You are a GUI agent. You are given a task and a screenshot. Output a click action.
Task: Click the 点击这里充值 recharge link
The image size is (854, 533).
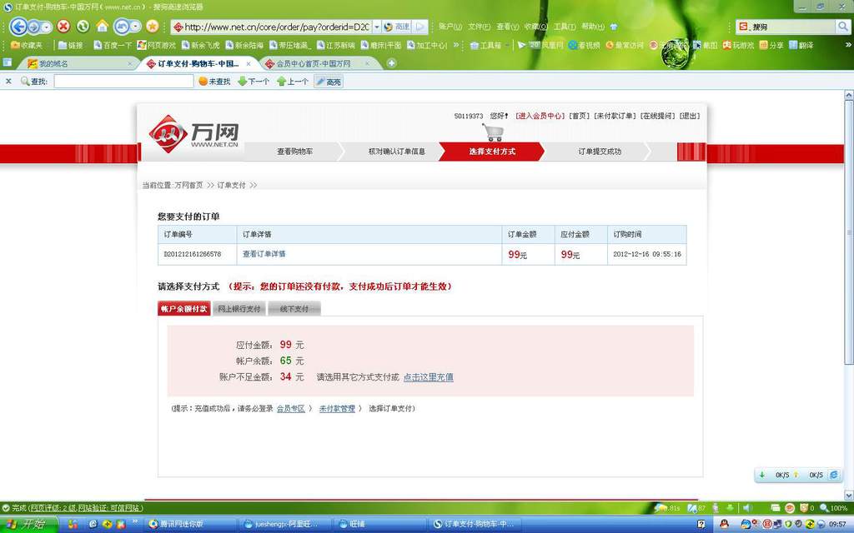click(428, 377)
